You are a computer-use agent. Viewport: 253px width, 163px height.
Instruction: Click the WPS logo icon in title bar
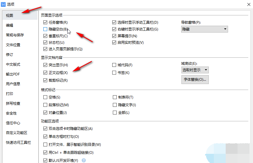pos(3,4)
